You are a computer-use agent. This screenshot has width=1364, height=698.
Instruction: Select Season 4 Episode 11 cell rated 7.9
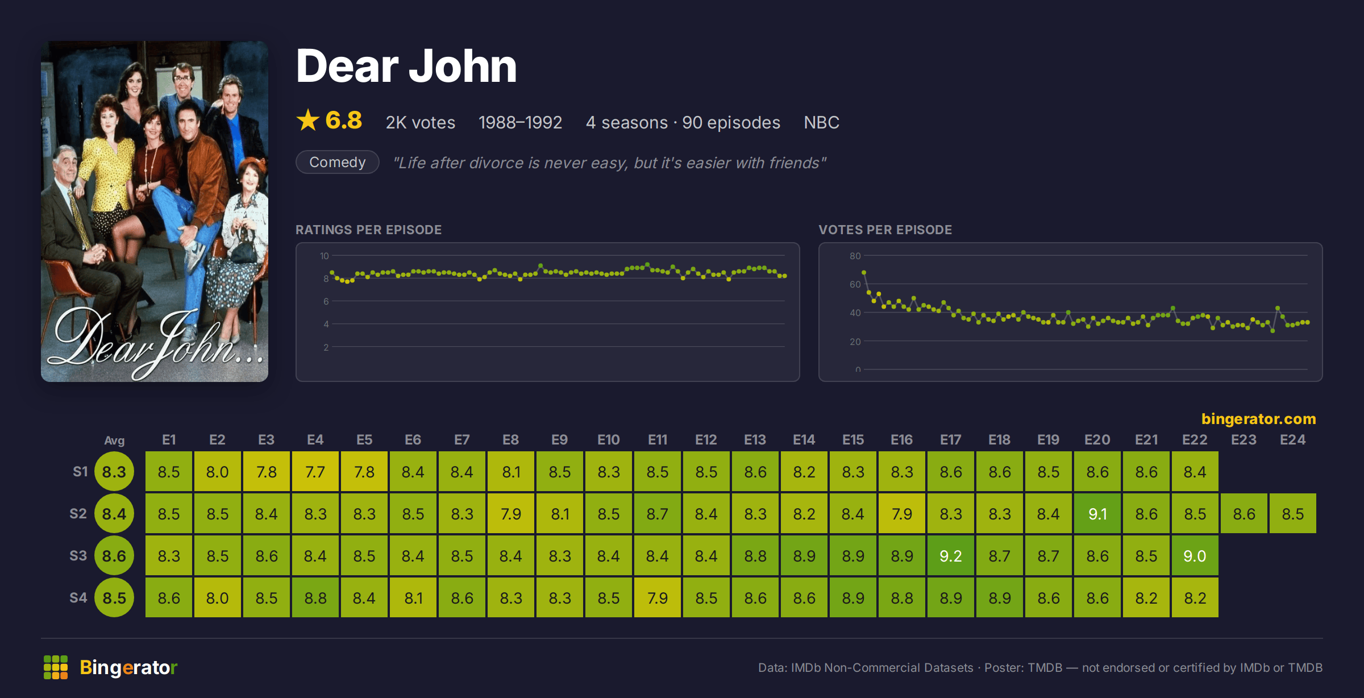click(658, 598)
